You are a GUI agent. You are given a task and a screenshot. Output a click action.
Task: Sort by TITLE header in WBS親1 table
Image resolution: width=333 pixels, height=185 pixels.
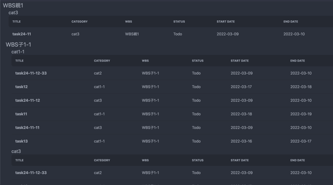pos(17,22)
